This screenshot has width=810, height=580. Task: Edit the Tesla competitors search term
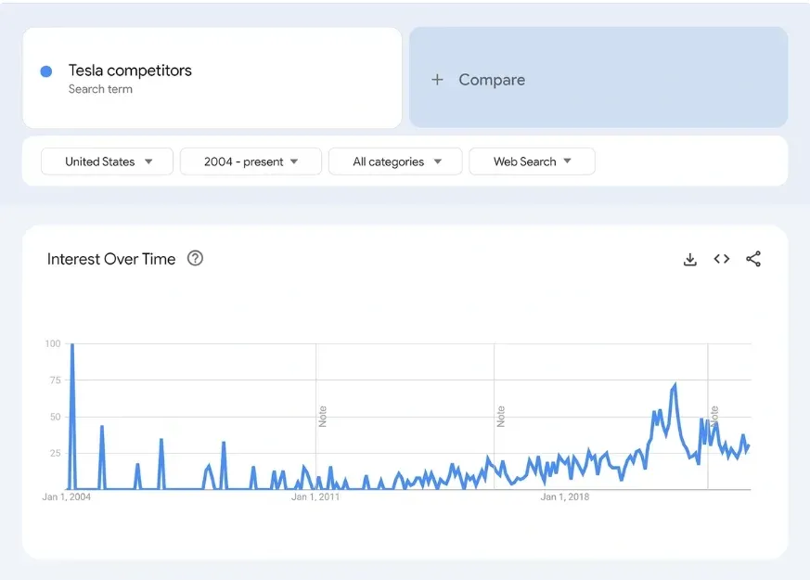click(x=130, y=71)
